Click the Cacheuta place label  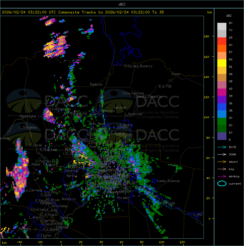click(50, 164)
